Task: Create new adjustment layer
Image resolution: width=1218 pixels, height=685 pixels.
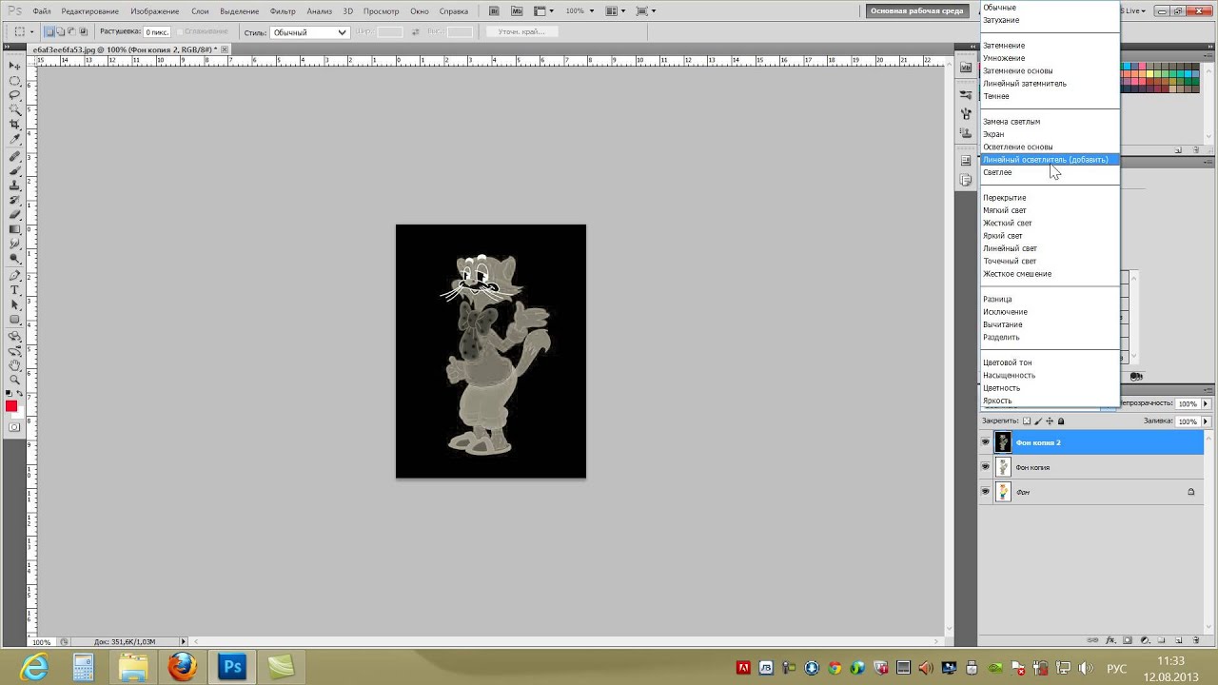Action: tap(1145, 640)
